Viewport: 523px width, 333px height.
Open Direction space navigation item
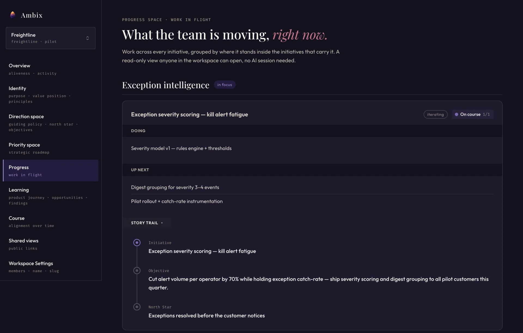coord(51,123)
